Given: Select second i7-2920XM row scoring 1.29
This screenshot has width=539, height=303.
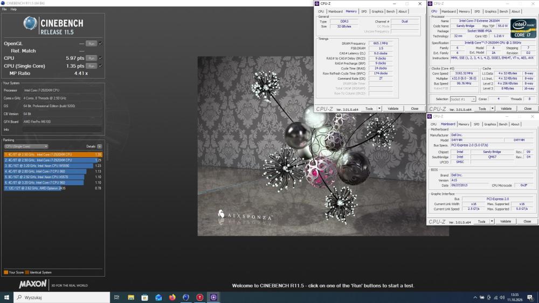Looking at the screenshot, I should tap(53, 160).
